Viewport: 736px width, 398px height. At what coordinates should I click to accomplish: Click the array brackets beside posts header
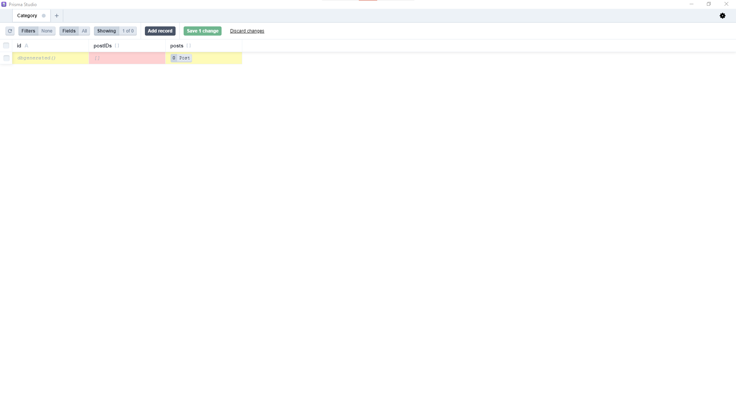189,46
